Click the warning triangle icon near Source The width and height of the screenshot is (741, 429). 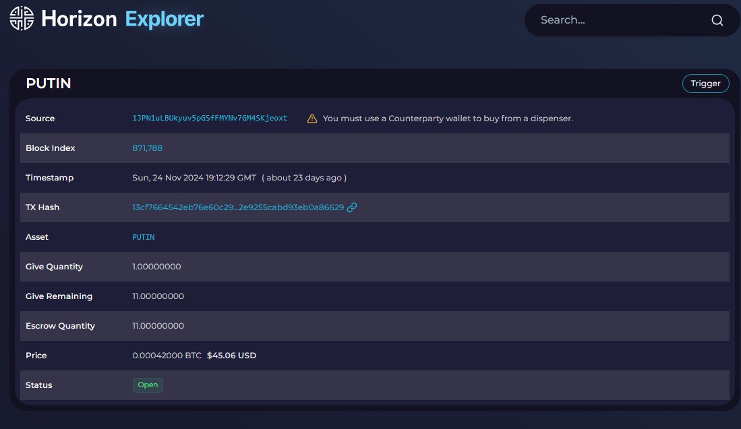click(312, 119)
